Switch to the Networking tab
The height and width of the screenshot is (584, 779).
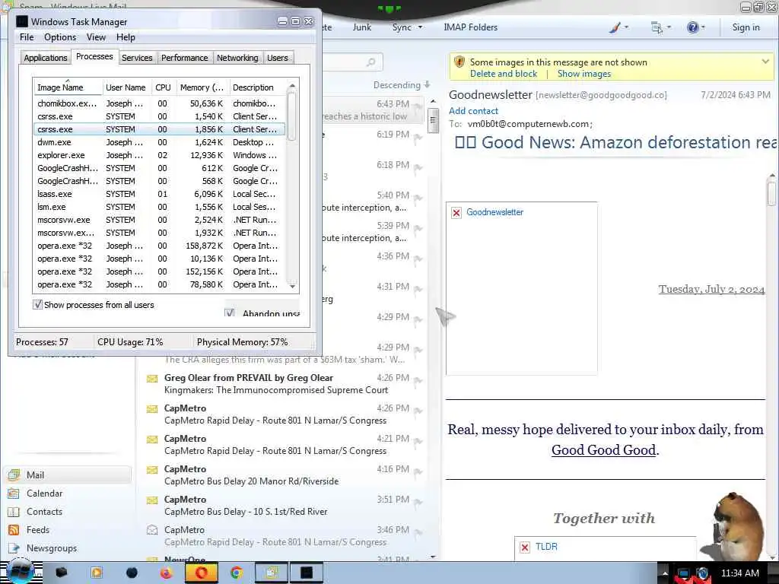pyautogui.click(x=237, y=58)
